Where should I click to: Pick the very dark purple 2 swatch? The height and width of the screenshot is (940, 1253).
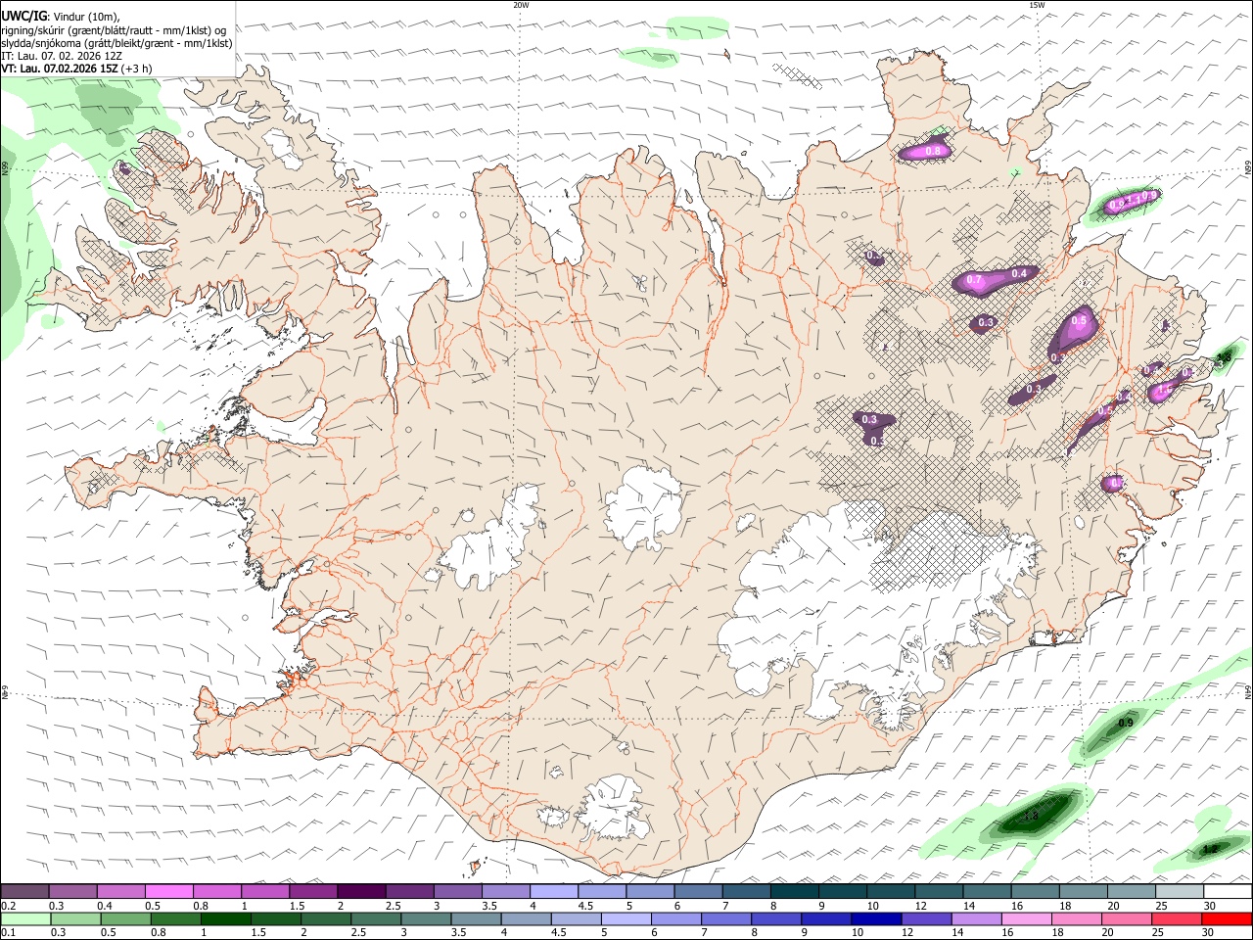pyautogui.click(x=360, y=892)
